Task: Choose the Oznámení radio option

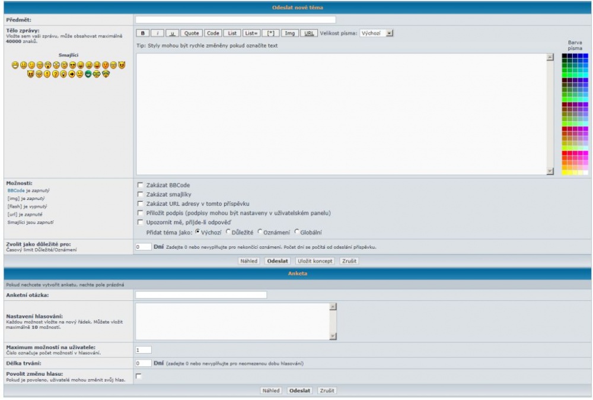Action: coord(260,231)
